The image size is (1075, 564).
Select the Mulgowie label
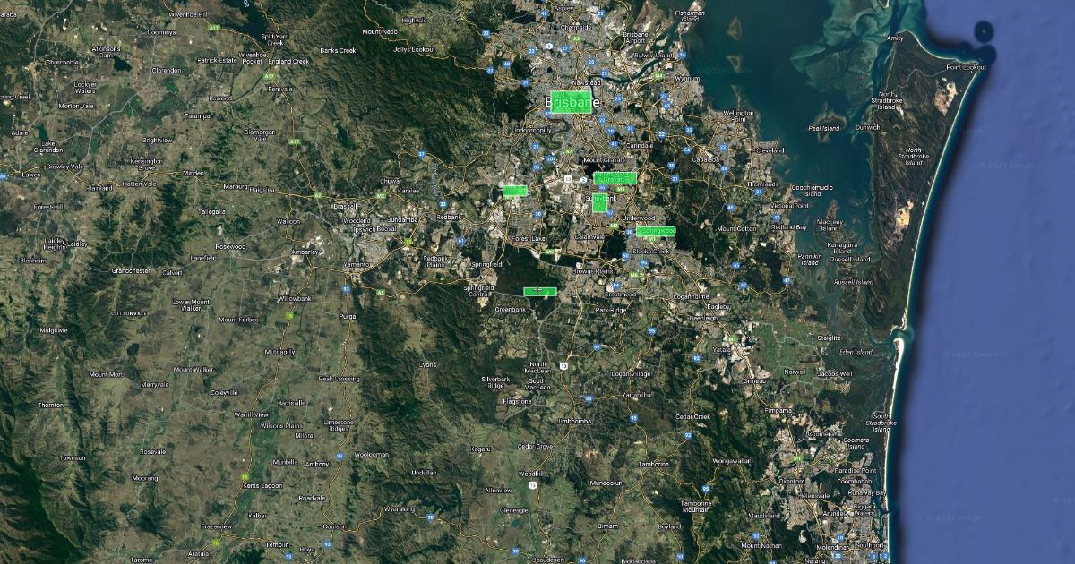click(x=53, y=329)
